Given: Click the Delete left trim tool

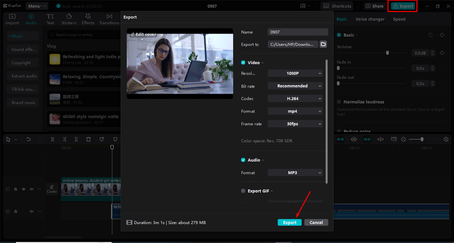Looking at the screenshot, I should pyautogui.click(x=65, y=139).
